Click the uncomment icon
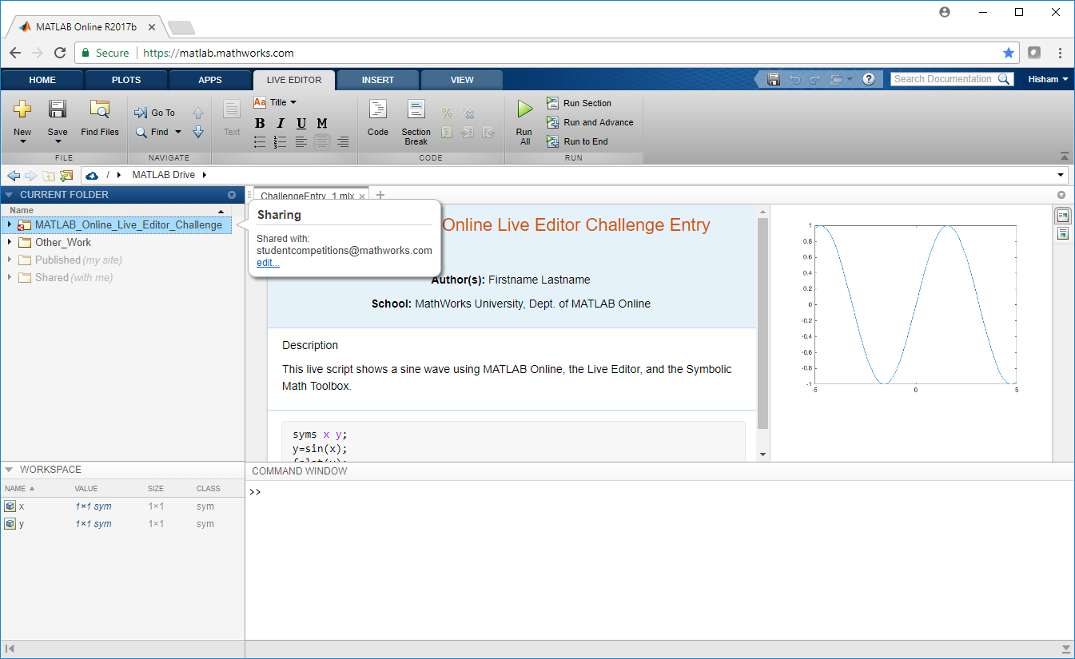Viewport: 1075px width, 659px height. (468, 113)
